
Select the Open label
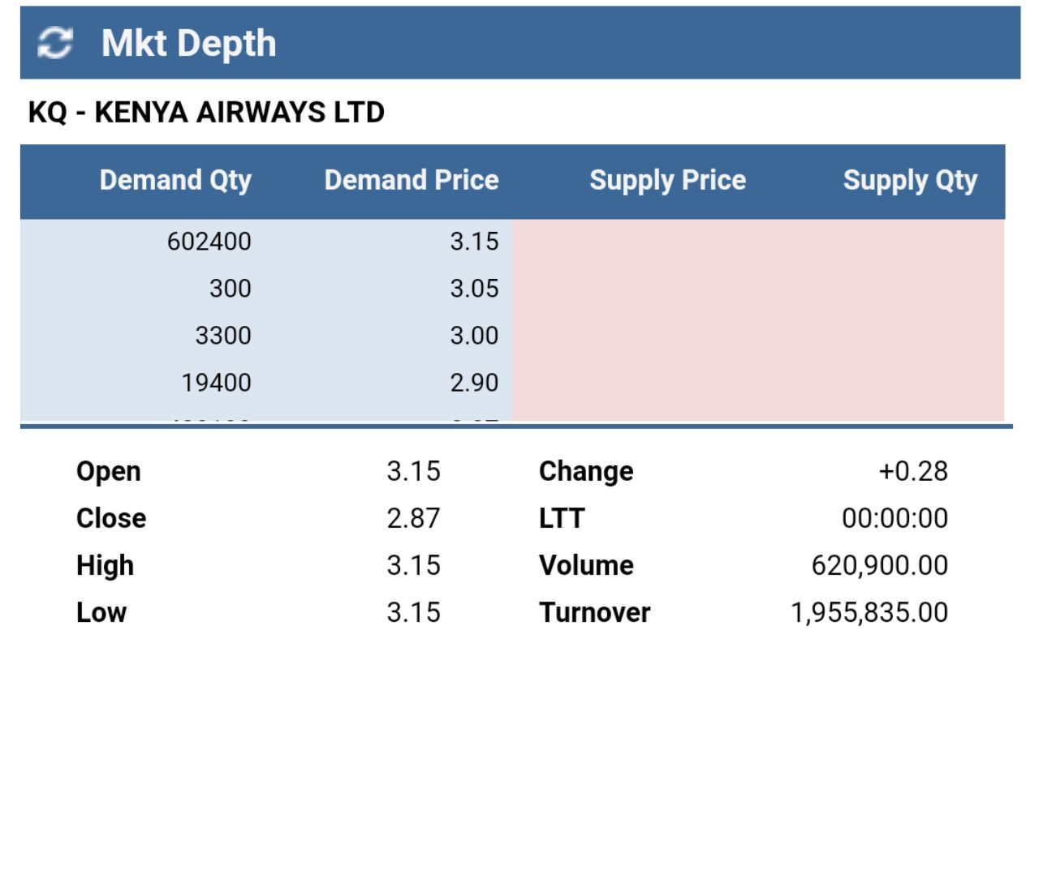(109, 472)
